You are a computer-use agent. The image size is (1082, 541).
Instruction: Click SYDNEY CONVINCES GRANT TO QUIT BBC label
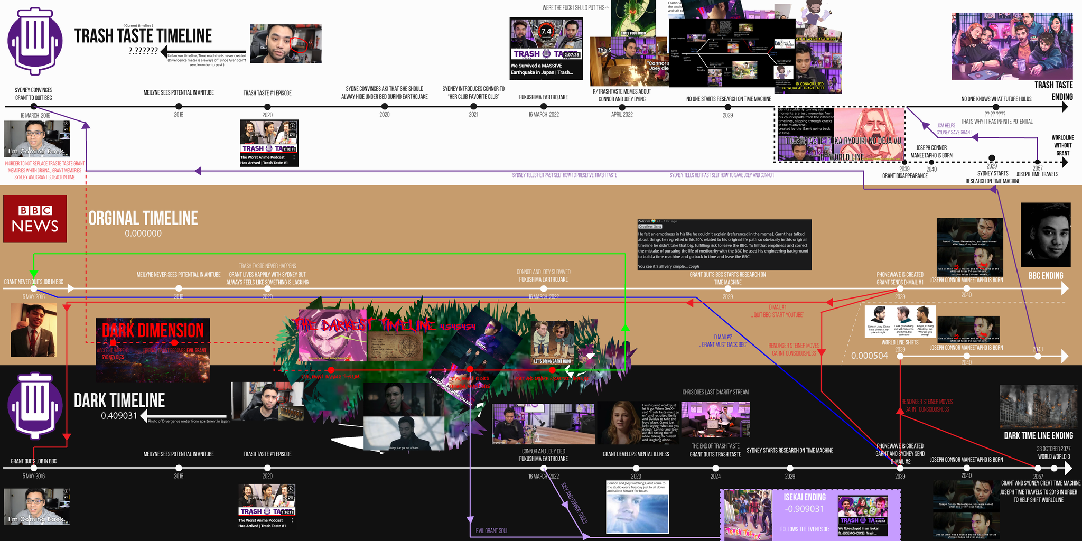(x=34, y=94)
